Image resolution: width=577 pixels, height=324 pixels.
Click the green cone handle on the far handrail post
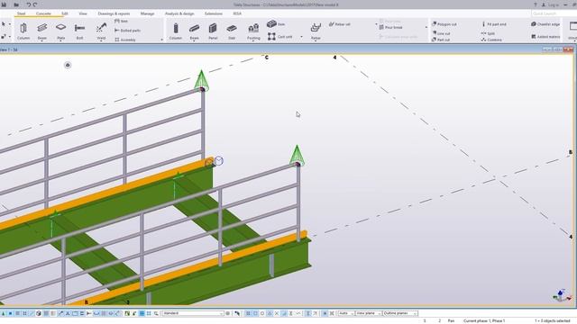coord(201,80)
